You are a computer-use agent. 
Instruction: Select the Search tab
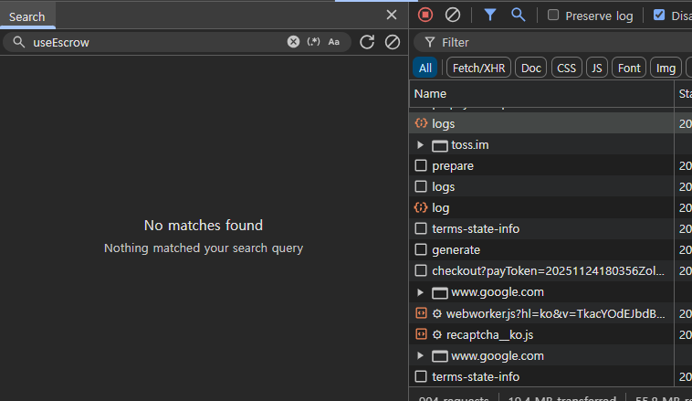[x=27, y=16]
